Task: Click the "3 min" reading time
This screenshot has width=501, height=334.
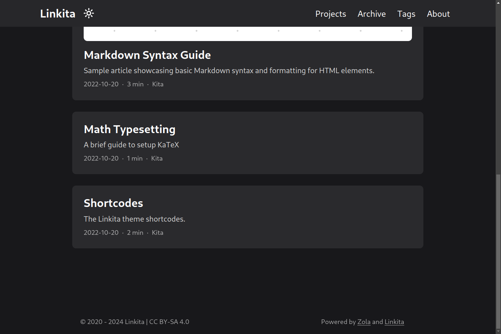Action: pos(135,84)
